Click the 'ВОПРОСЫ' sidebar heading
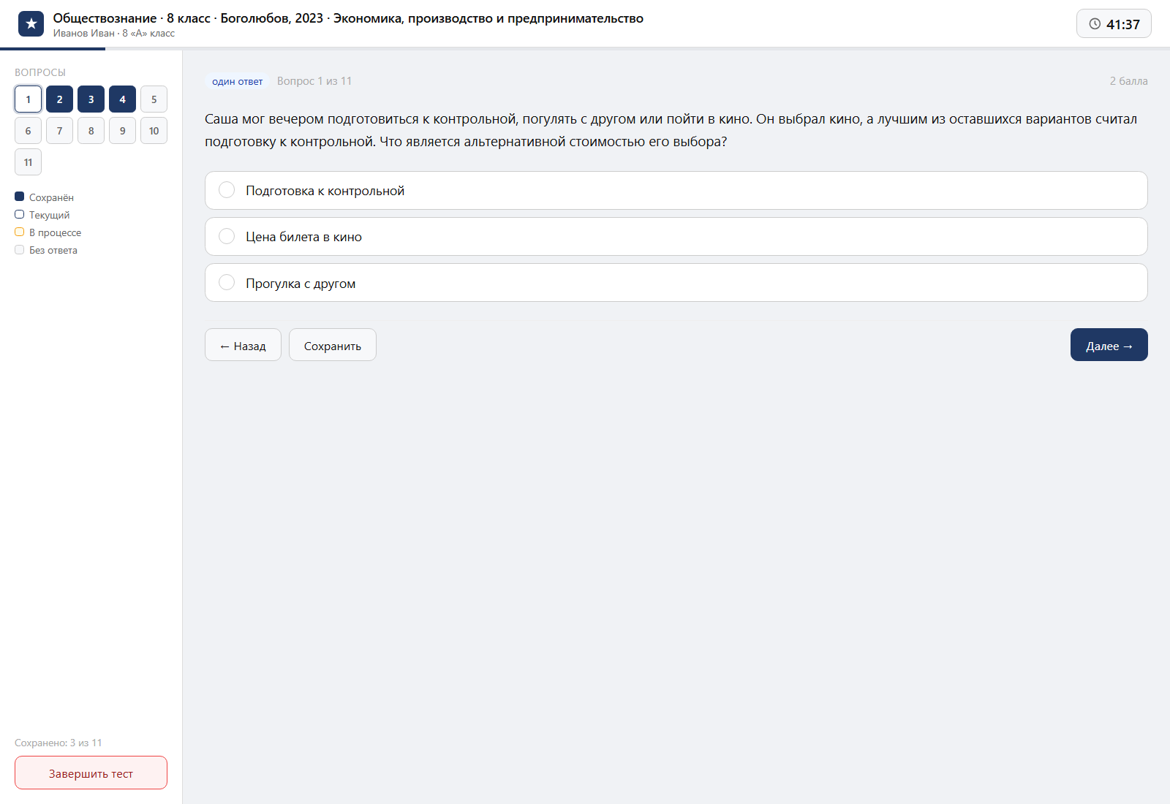The width and height of the screenshot is (1170, 804). pyautogui.click(x=40, y=72)
